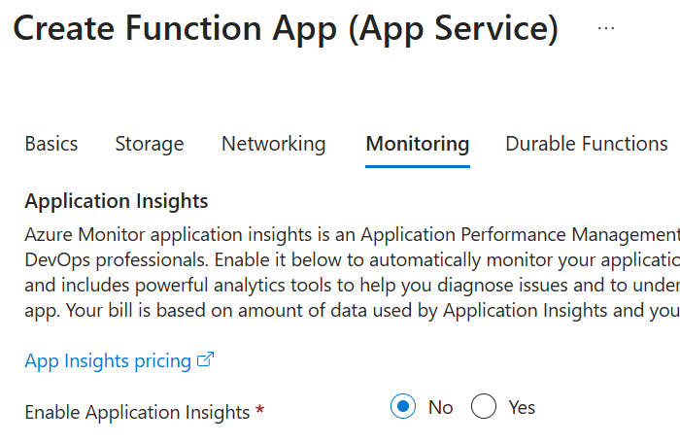Open the App Insights pricing link

[x=108, y=361]
